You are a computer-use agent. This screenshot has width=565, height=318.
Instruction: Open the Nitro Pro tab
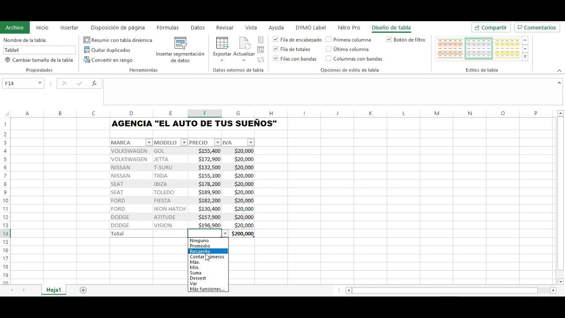click(349, 27)
